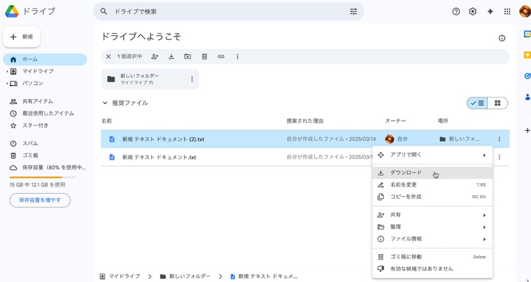This screenshot has height=282, width=531.
Task: Choose ダウンロード from context menu
Action: coord(433,173)
